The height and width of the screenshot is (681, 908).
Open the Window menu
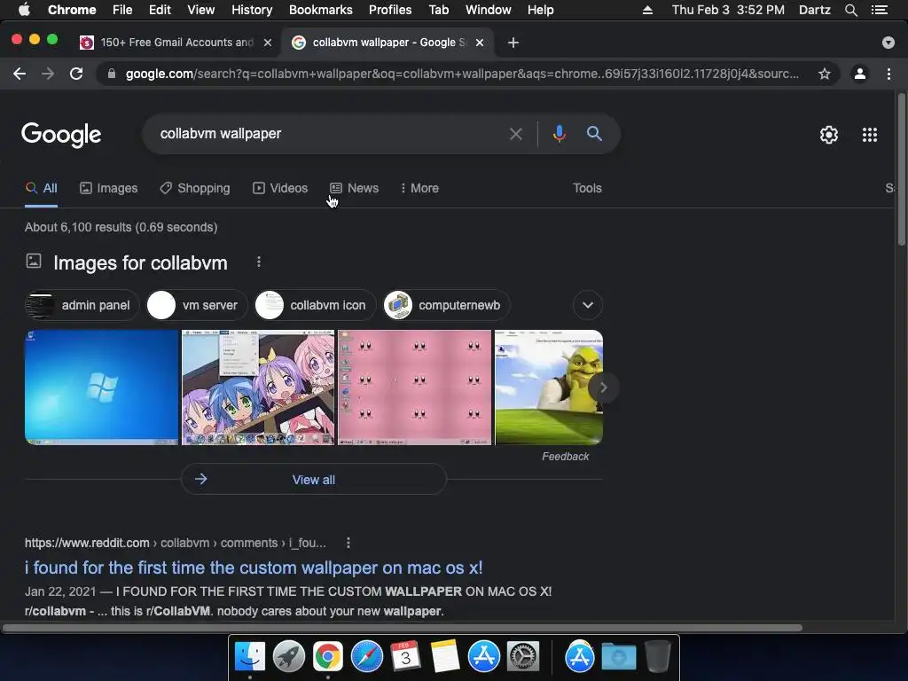click(489, 10)
